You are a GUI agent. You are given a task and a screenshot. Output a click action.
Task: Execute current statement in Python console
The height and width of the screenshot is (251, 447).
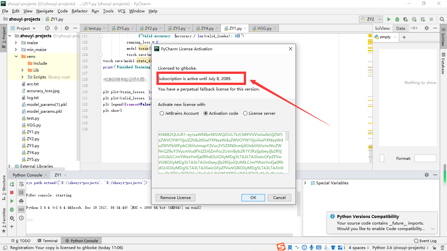coord(12,201)
